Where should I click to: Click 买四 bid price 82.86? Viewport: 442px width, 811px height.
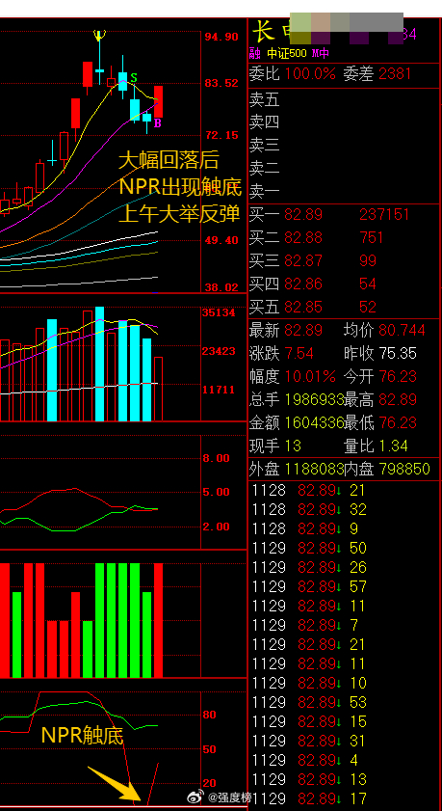(x=303, y=284)
